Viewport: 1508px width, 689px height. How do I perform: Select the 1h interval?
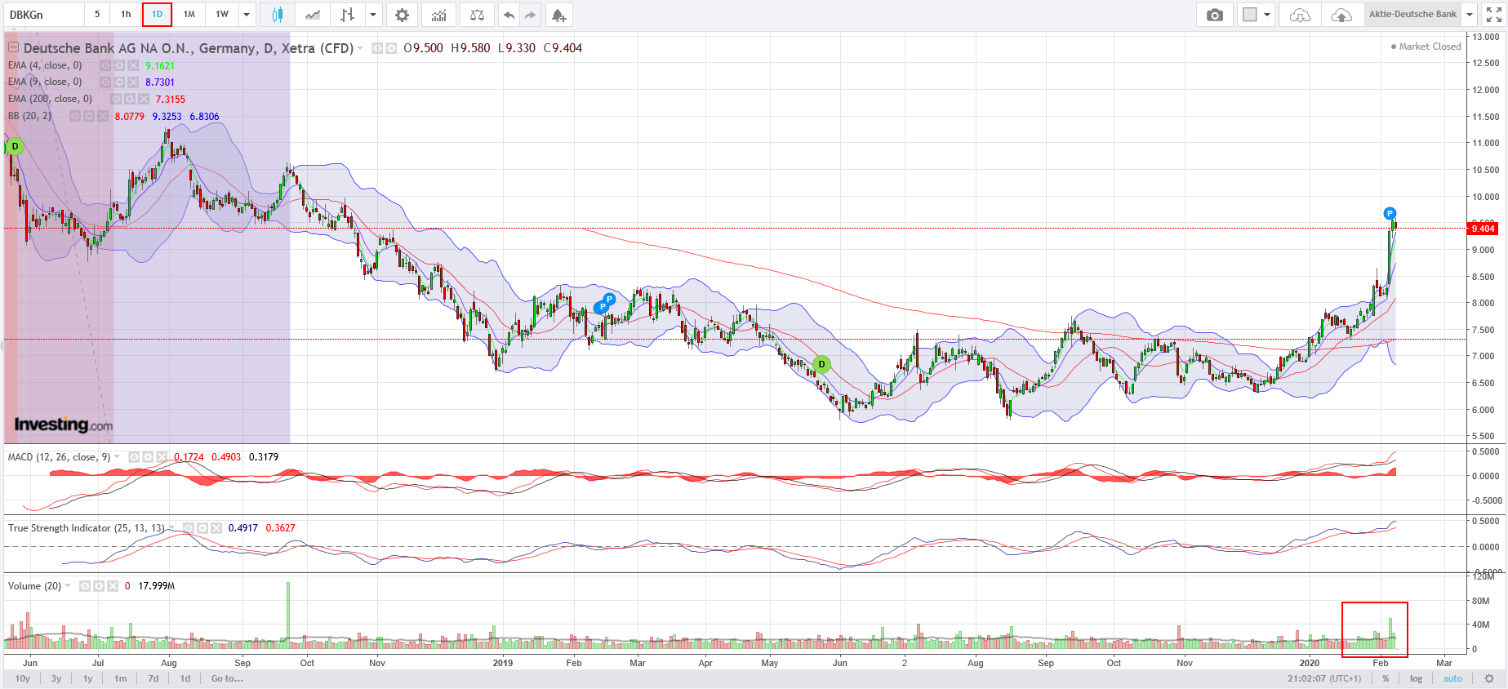[126, 15]
